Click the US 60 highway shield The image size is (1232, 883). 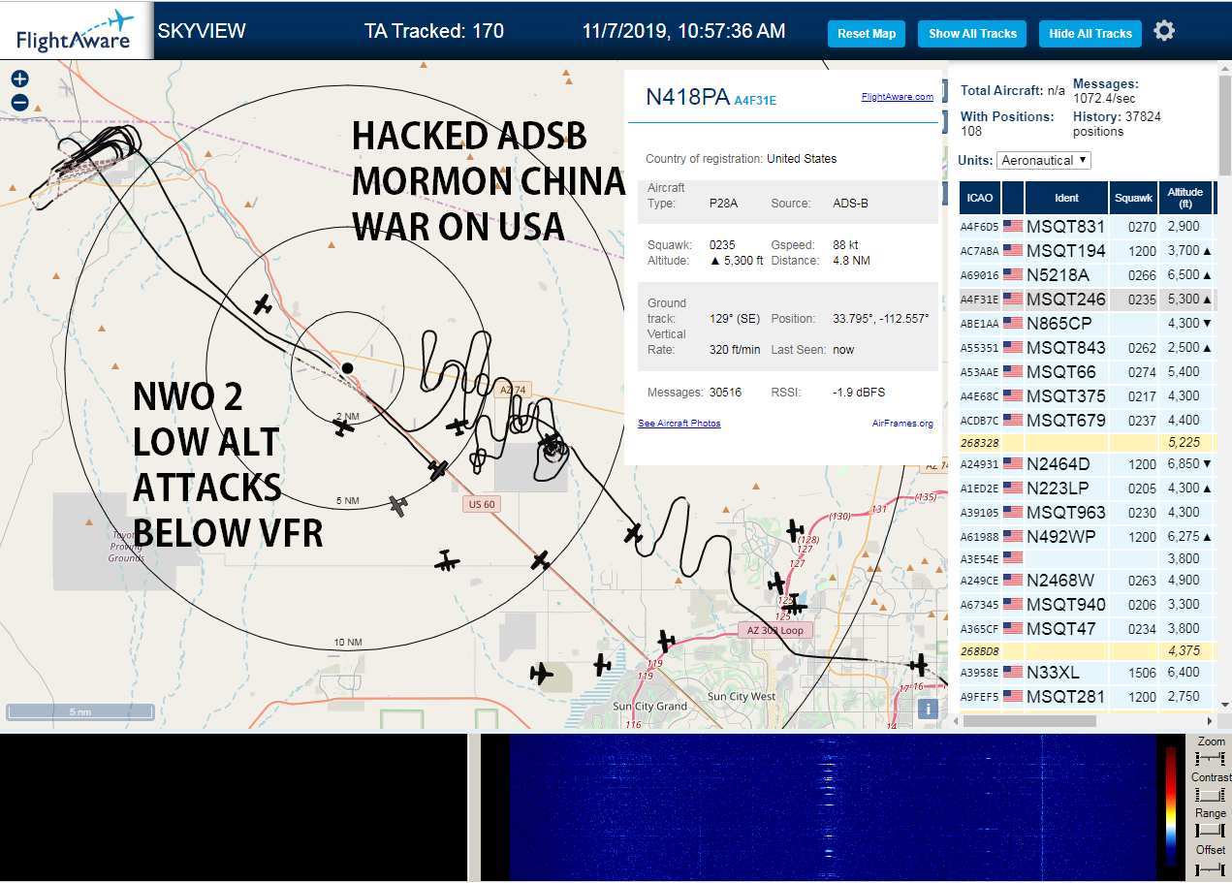point(481,504)
